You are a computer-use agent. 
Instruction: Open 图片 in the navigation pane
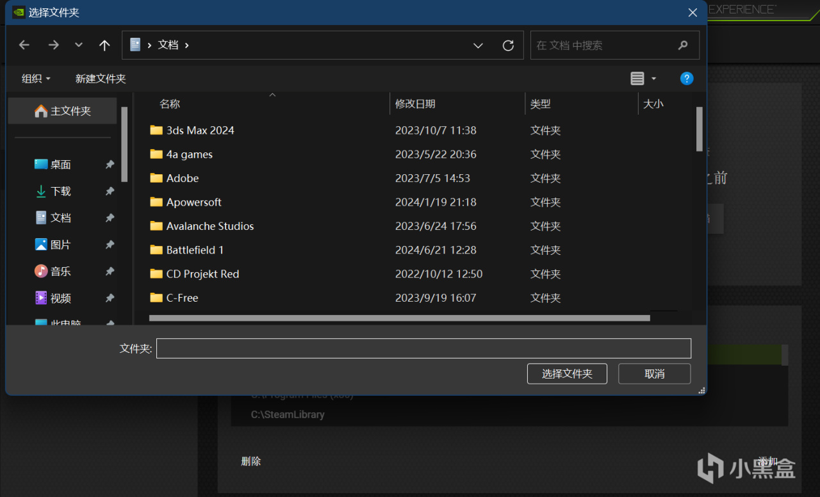pos(61,245)
